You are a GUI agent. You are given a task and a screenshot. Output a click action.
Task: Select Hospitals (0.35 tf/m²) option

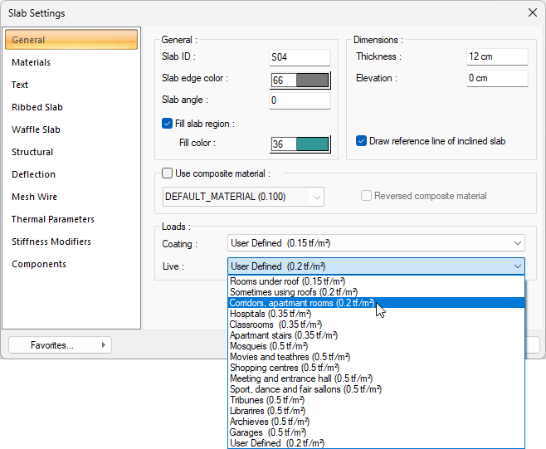[x=376, y=314]
